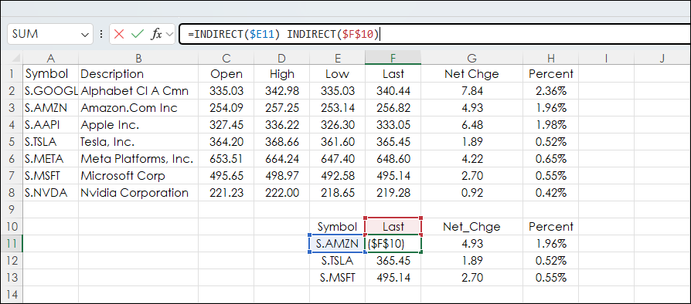Image resolution: width=691 pixels, height=304 pixels.
Task: Select column J header
Action: 662,58
